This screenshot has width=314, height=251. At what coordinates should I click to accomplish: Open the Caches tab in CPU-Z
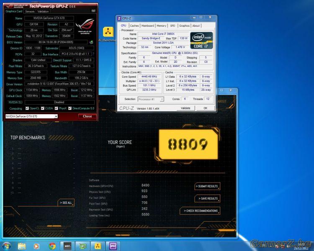click(x=134, y=26)
